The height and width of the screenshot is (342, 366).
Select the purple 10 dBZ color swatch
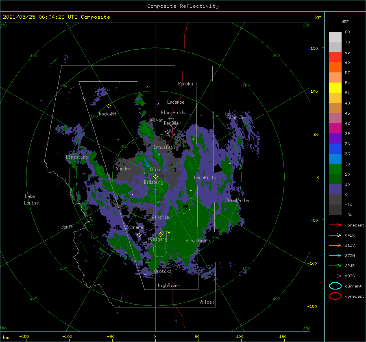pos(335,189)
